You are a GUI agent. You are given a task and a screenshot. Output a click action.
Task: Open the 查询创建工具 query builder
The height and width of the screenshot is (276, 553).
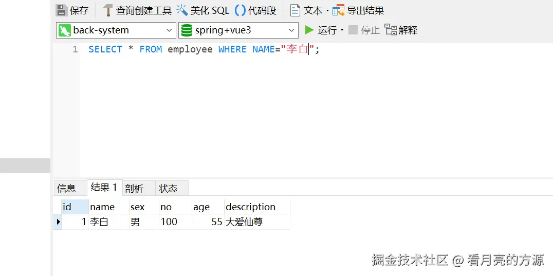pos(137,10)
